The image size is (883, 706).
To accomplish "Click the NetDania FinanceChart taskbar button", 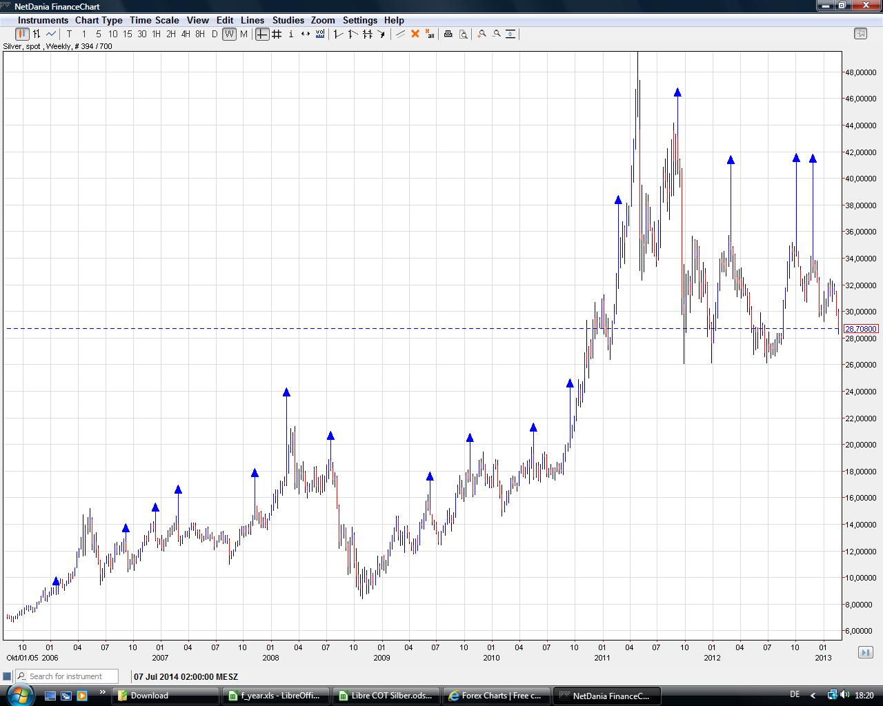I will coord(607,696).
